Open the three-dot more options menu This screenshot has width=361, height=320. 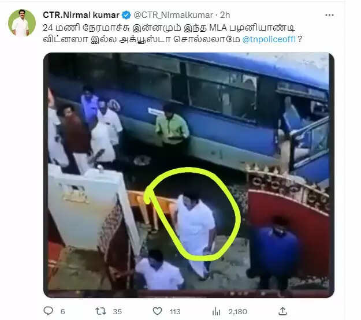pyautogui.click(x=329, y=15)
